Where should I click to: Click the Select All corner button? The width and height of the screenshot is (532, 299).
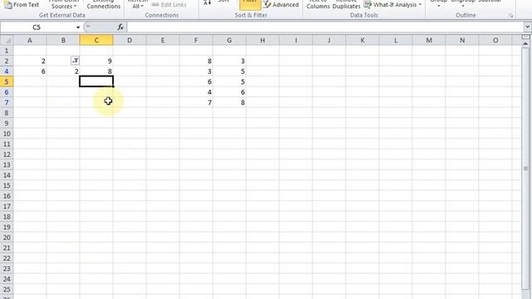(x=7, y=41)
